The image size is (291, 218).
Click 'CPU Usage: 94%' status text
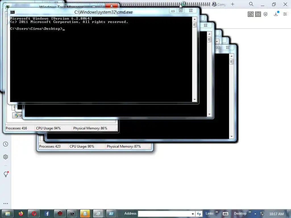click(48, 128)
